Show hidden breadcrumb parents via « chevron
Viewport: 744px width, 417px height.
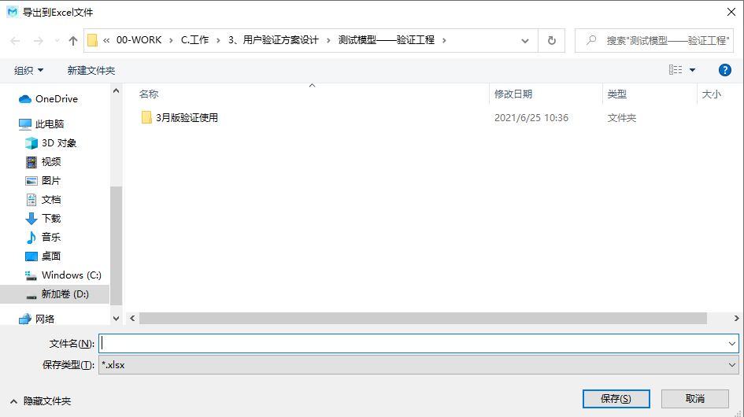[106, 41]
